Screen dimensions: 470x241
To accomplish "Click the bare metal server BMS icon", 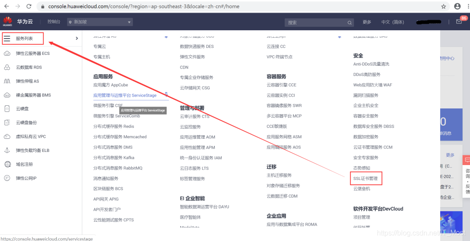I will pos(7,95).
